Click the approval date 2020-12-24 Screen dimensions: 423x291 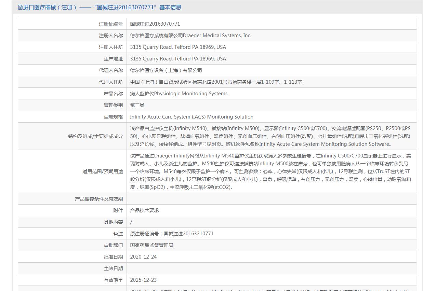pyautogui.click(x=143, y=257)
